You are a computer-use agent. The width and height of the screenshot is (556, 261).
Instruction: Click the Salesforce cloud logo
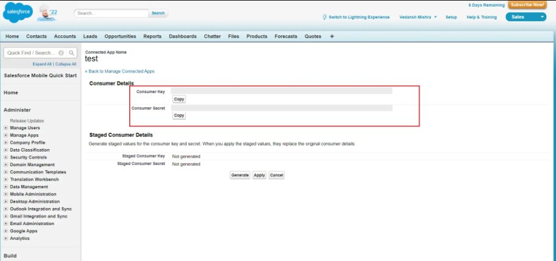click(18, 12)
